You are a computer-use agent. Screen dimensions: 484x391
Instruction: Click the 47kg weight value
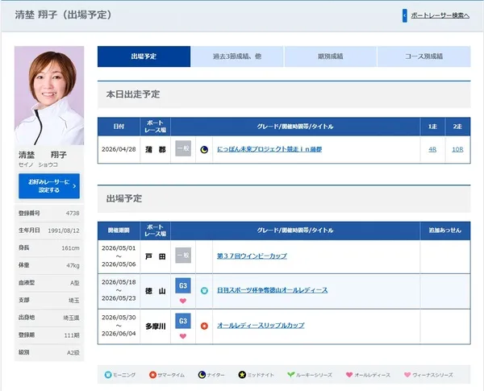click(73, 265)
